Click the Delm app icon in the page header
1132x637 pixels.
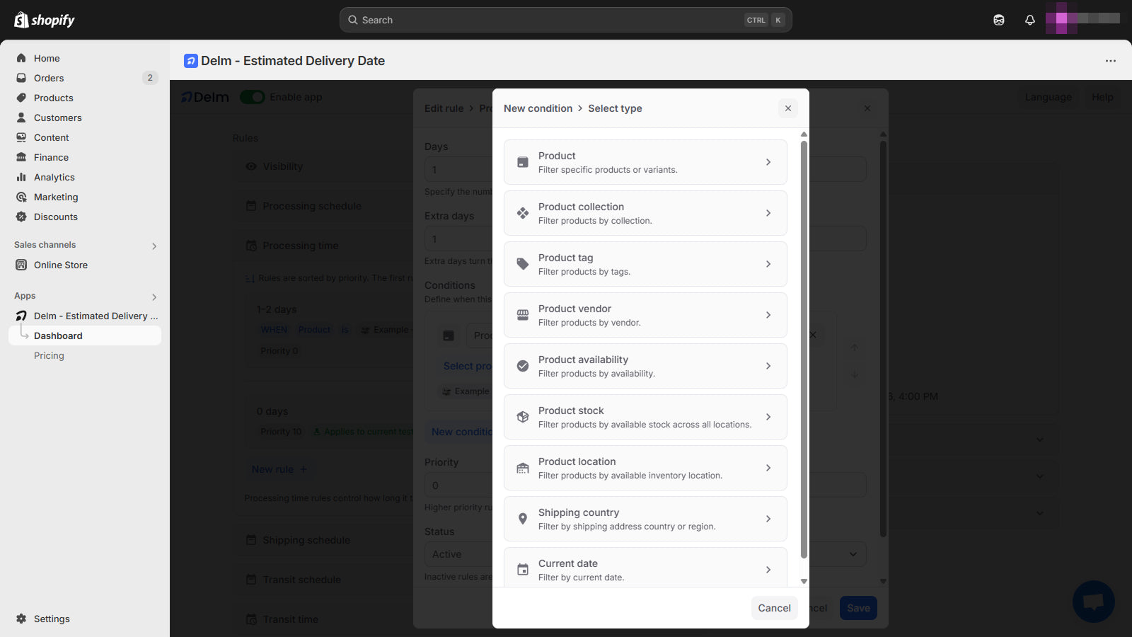[191, 61]
